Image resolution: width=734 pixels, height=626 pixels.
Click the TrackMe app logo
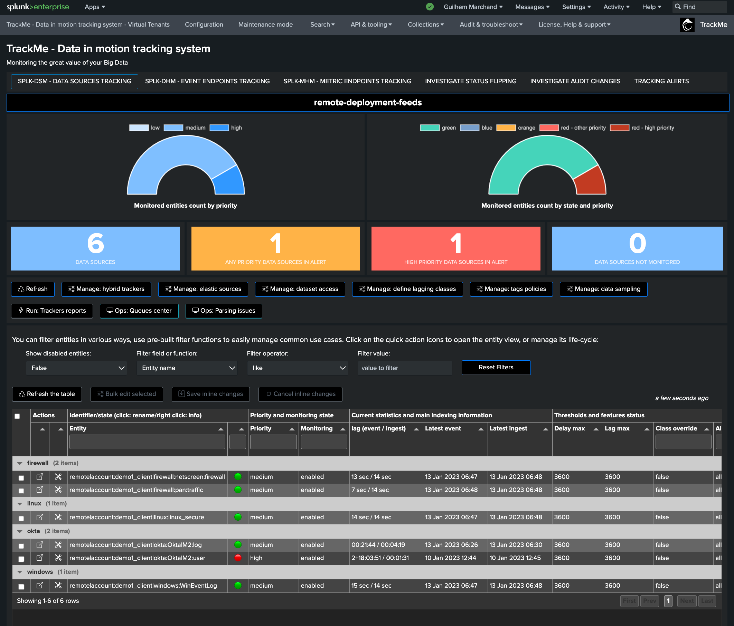coord(687,25)
